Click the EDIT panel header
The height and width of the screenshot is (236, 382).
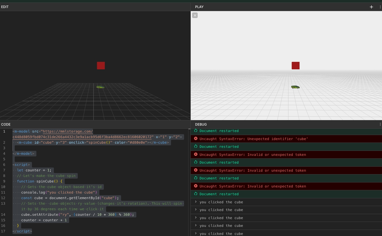pyautogui.click(x=5, y=7)
